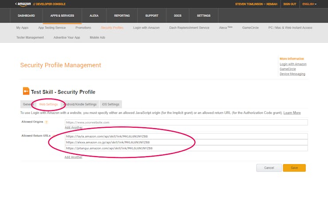Image resolution: width=328 pixels, height=220 pixels.
Task: Open Advertise Your App
Action: coord(67,37)
